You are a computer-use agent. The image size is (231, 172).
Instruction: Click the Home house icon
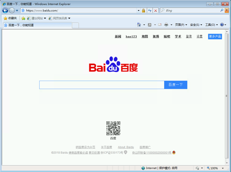[x=139, y=25]
